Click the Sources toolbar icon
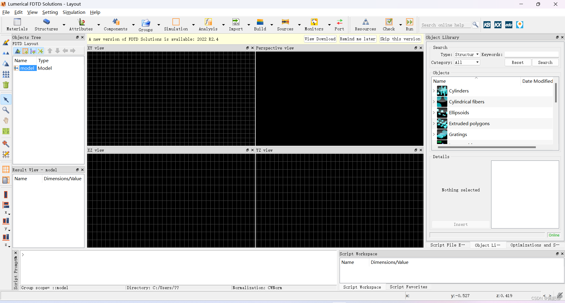565x303 pixels. [x=285, y=22]
